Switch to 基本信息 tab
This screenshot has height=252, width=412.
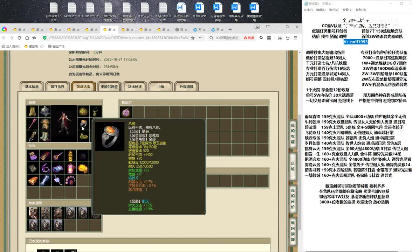point(32,87)
